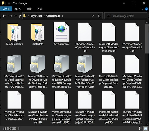The image size is (149, 131).
Task: Expand the chevron after $SysReset in path
Action: pyautogui.click(x=44, y=16)
